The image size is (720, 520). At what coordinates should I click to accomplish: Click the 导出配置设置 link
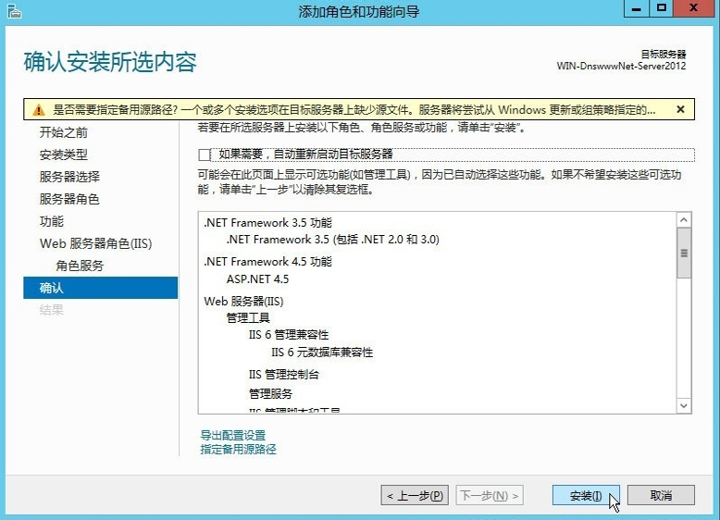tap(233, 435)
